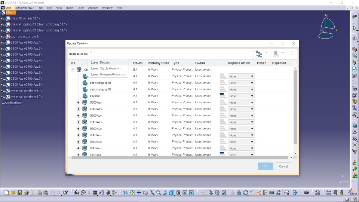
Task: Select Applications node in tree
Action: tap(13, 102)
